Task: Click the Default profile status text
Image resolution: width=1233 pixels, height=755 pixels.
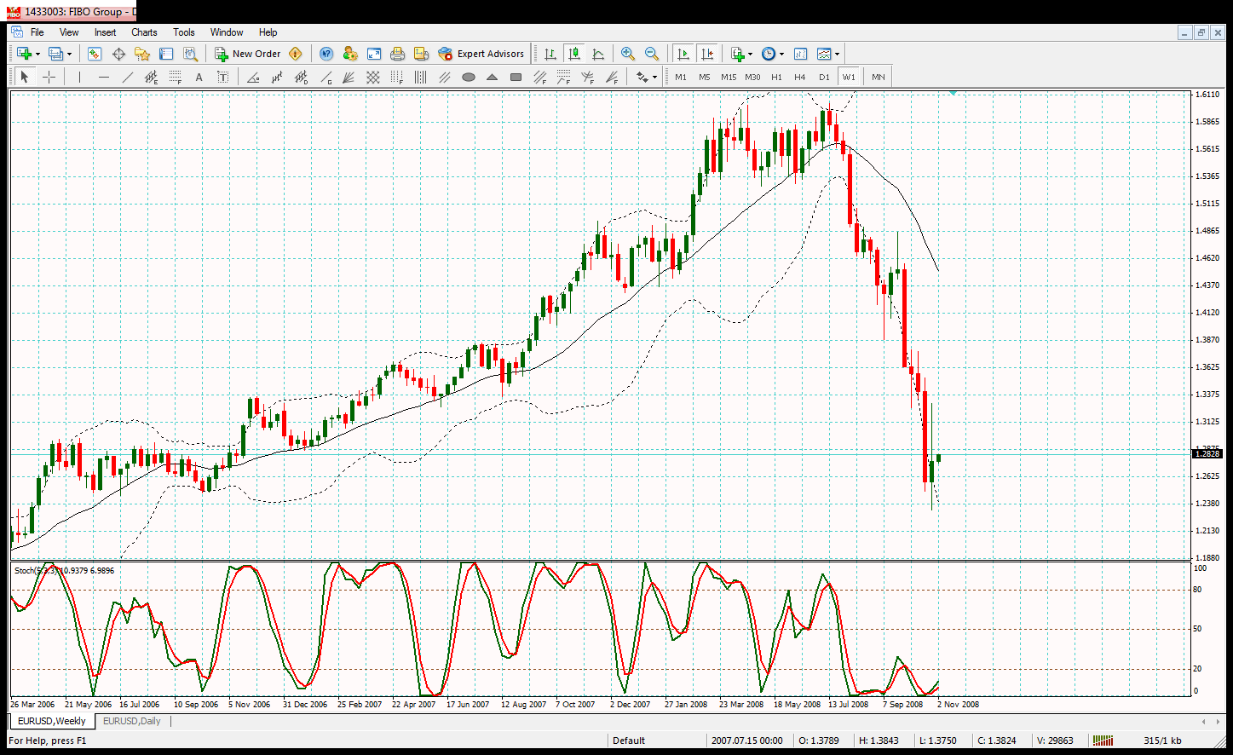Action: click(629, 741)
